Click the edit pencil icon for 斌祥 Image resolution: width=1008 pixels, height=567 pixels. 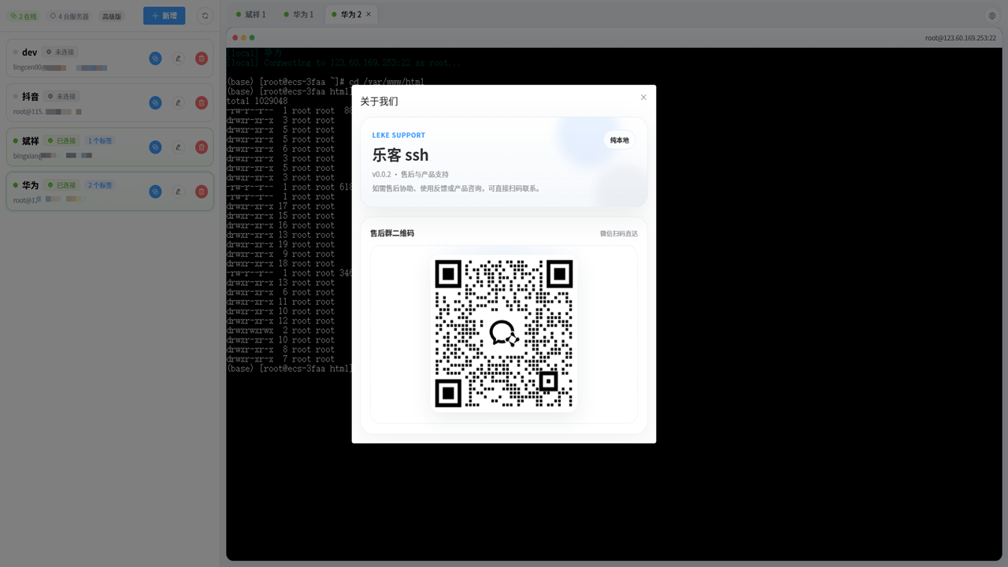point(178,147)
